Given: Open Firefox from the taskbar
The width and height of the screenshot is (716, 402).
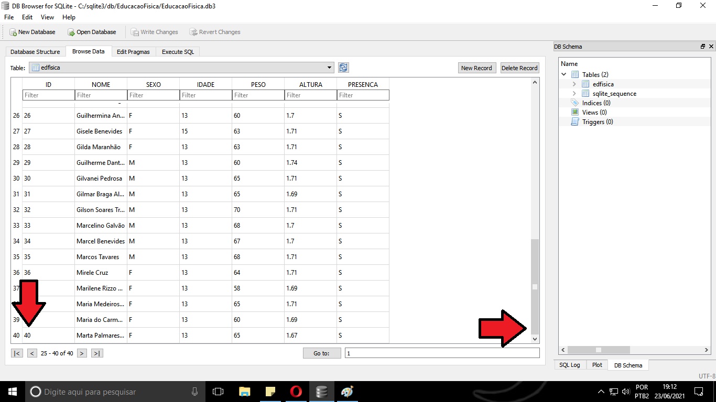Looking at the screenshot, I should point(347,391).
